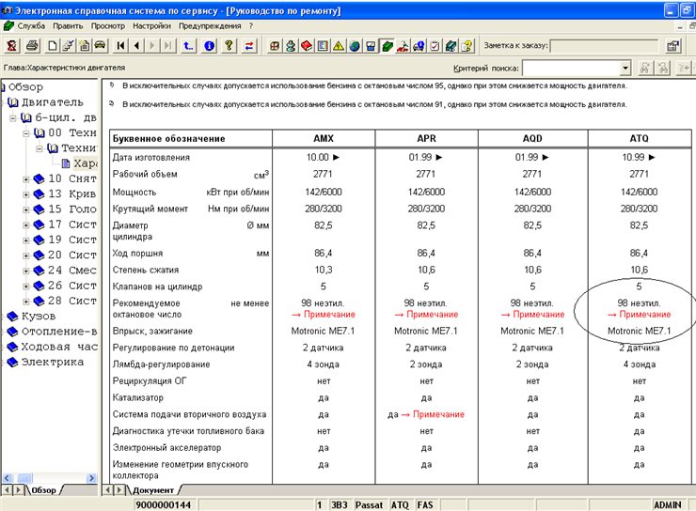Jump to first page with the skip-back arrow
Screen dimensions: 696x511
click(120, 46)
